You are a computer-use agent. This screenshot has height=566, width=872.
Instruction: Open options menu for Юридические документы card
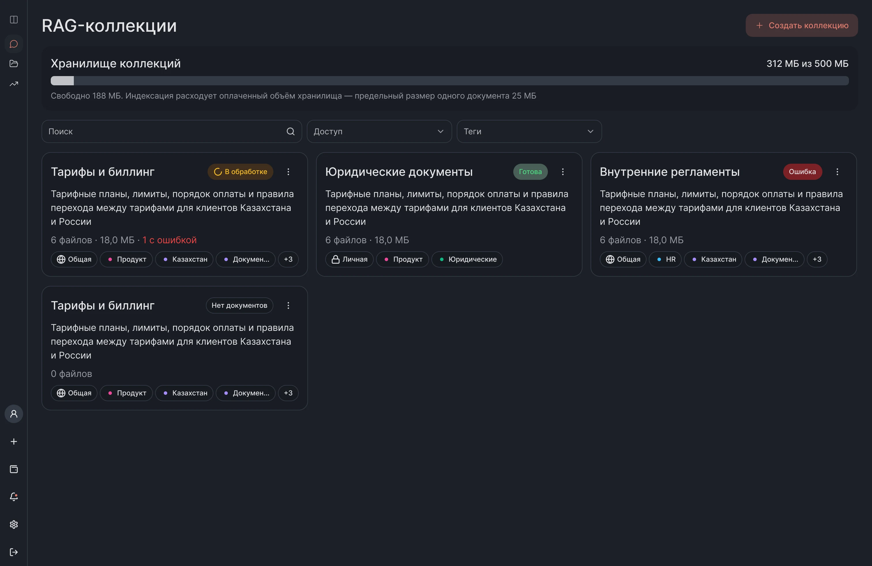click(x=563, y=172)
